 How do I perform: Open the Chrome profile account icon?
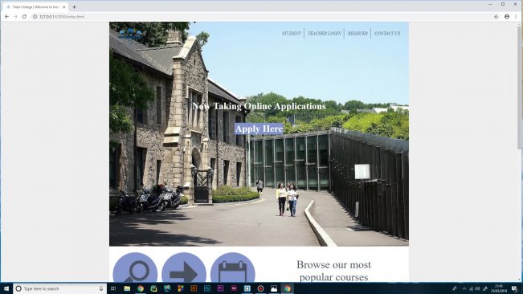tap(507, 16)
